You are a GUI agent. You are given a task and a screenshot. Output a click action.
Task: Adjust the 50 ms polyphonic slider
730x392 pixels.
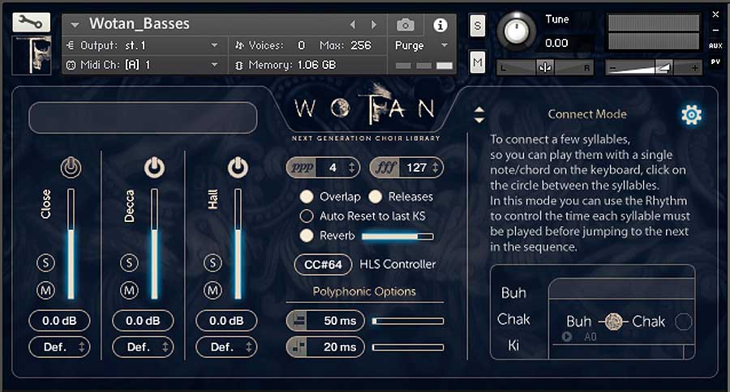point(408,321)
